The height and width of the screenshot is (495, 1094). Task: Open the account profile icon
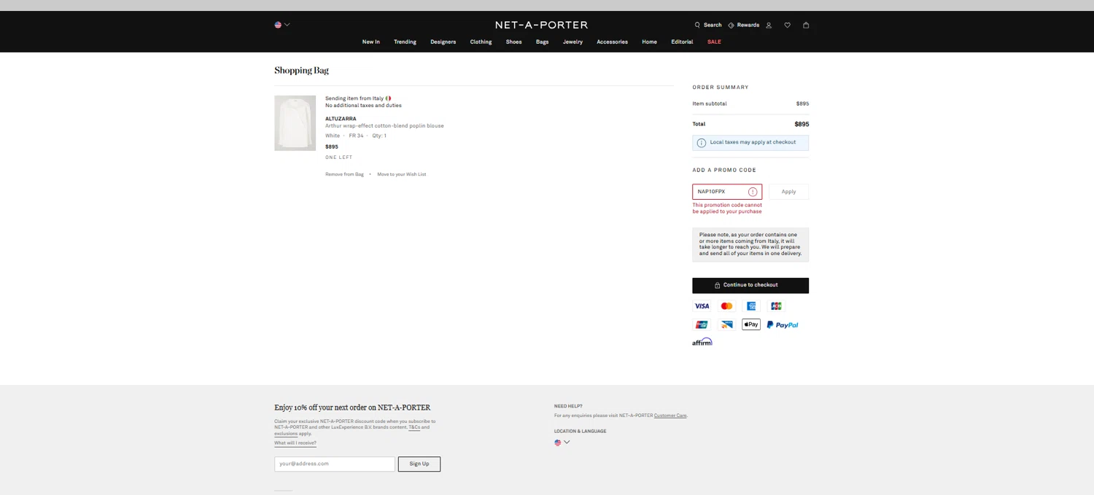pos(769,25)
